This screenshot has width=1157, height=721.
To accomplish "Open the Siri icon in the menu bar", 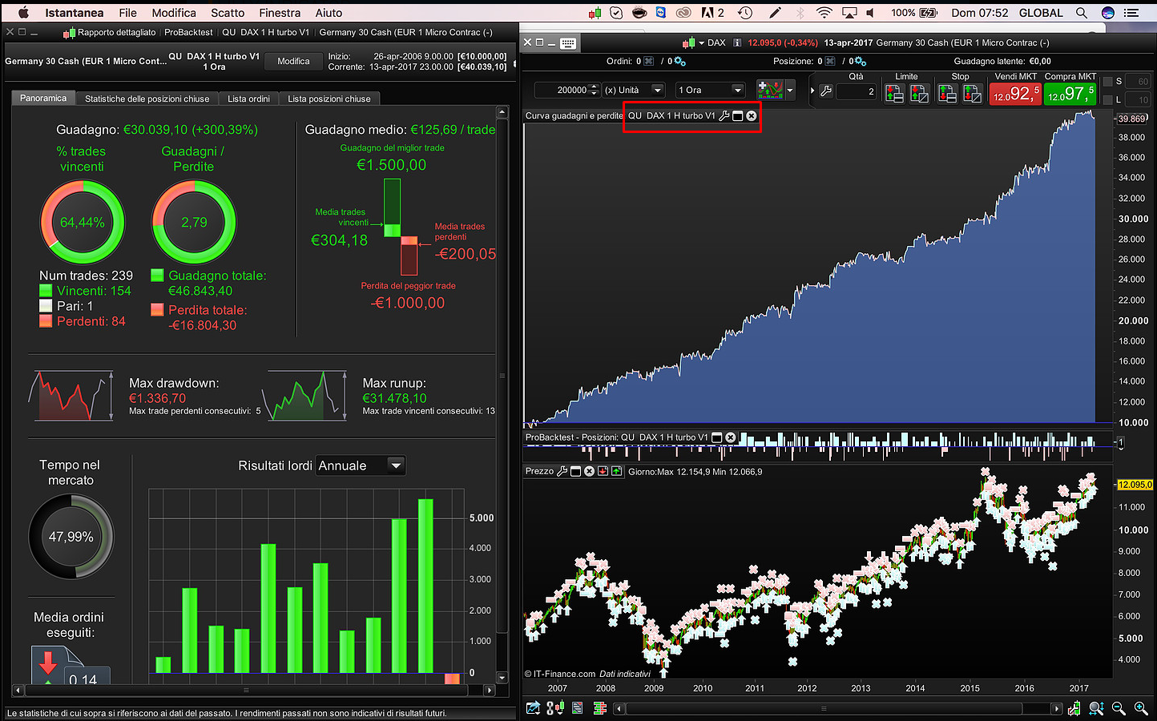I will [1108, 13].
